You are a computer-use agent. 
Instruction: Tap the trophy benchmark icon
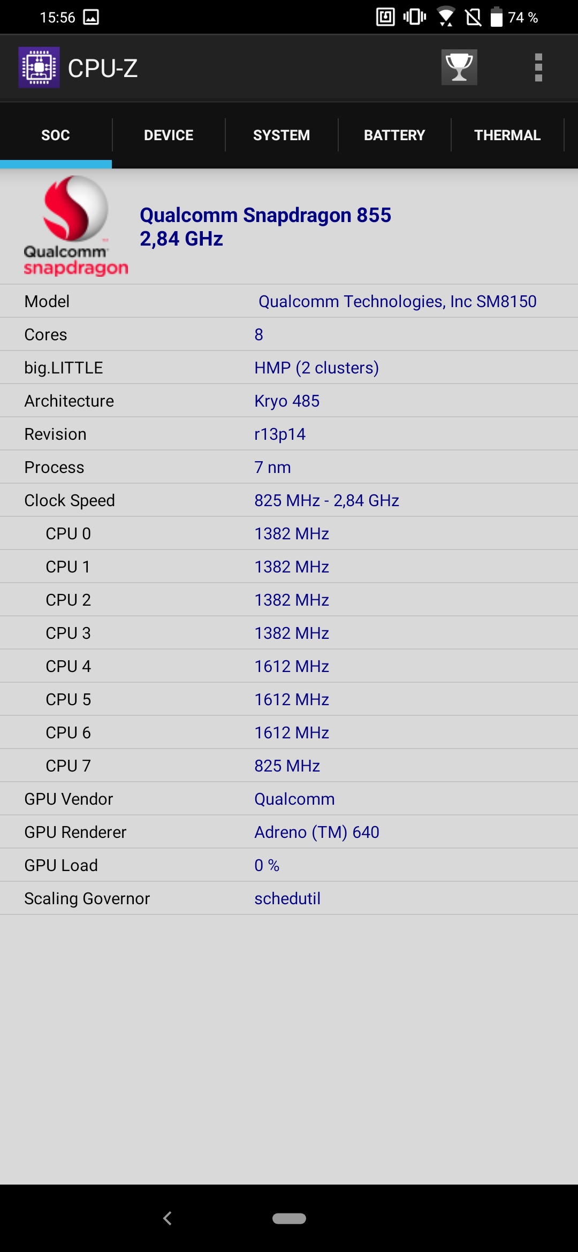[459, 67]
